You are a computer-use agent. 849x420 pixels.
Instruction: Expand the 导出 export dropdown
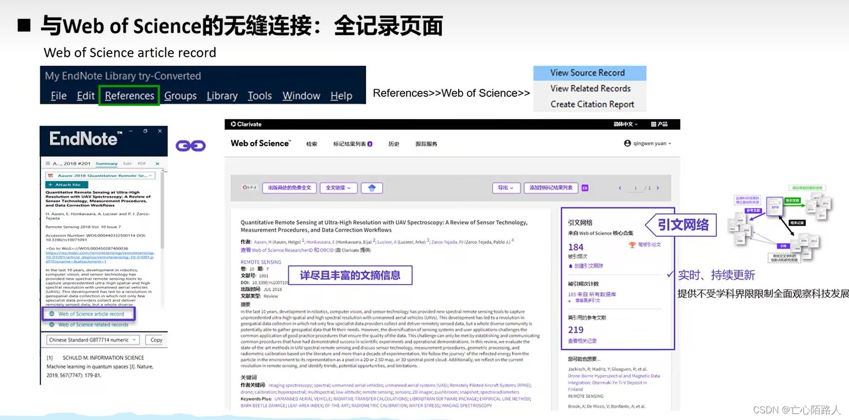506,188
